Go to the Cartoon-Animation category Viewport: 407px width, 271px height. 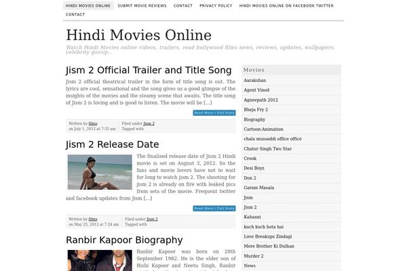click(264, 129)
